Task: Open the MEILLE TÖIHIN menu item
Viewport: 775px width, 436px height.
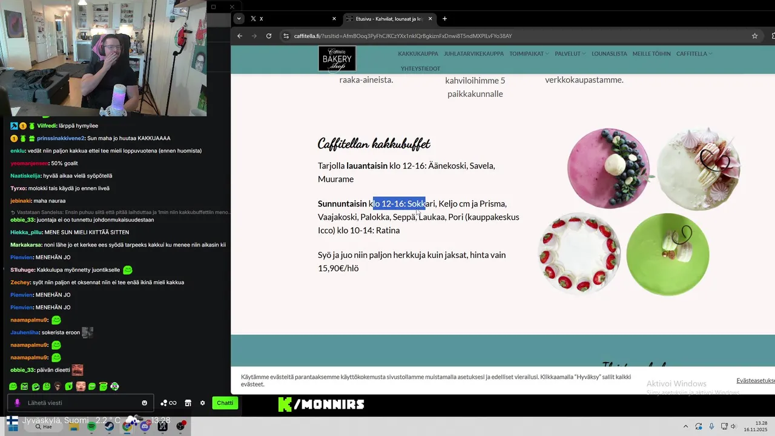Action: click(651, 54)
